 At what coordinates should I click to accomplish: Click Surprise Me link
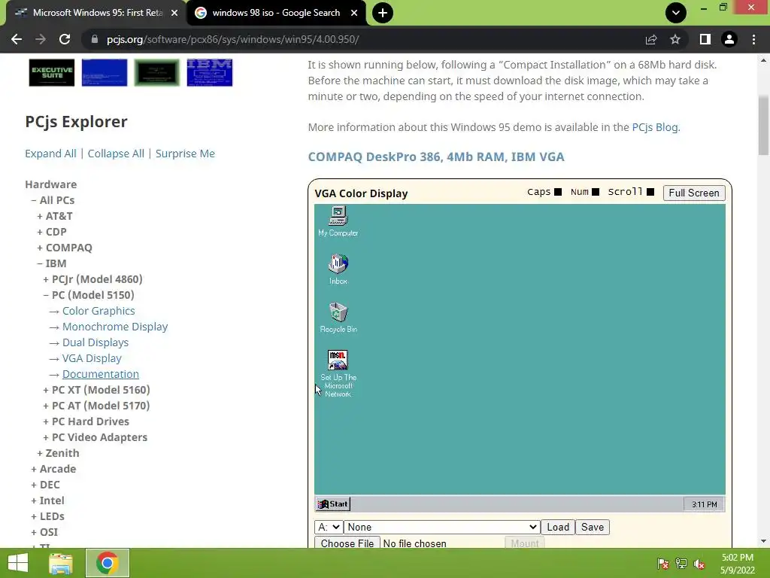coord(185,154)
